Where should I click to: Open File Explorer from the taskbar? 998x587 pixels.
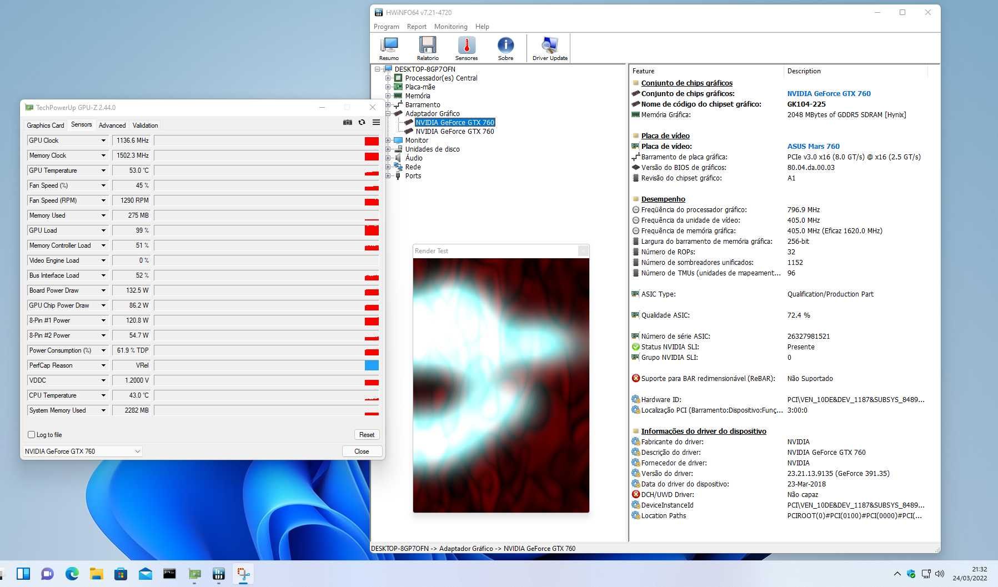(x=97, y=574)
